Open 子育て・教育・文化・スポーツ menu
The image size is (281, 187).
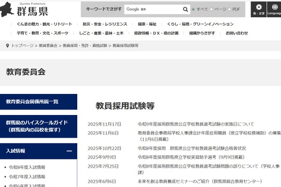(43, 33)
